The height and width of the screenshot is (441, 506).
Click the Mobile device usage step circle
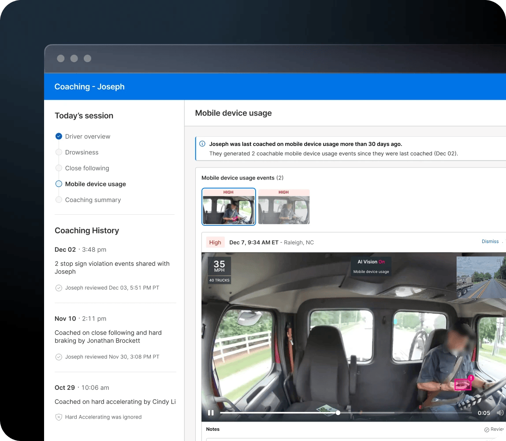[x=59, y=184]
